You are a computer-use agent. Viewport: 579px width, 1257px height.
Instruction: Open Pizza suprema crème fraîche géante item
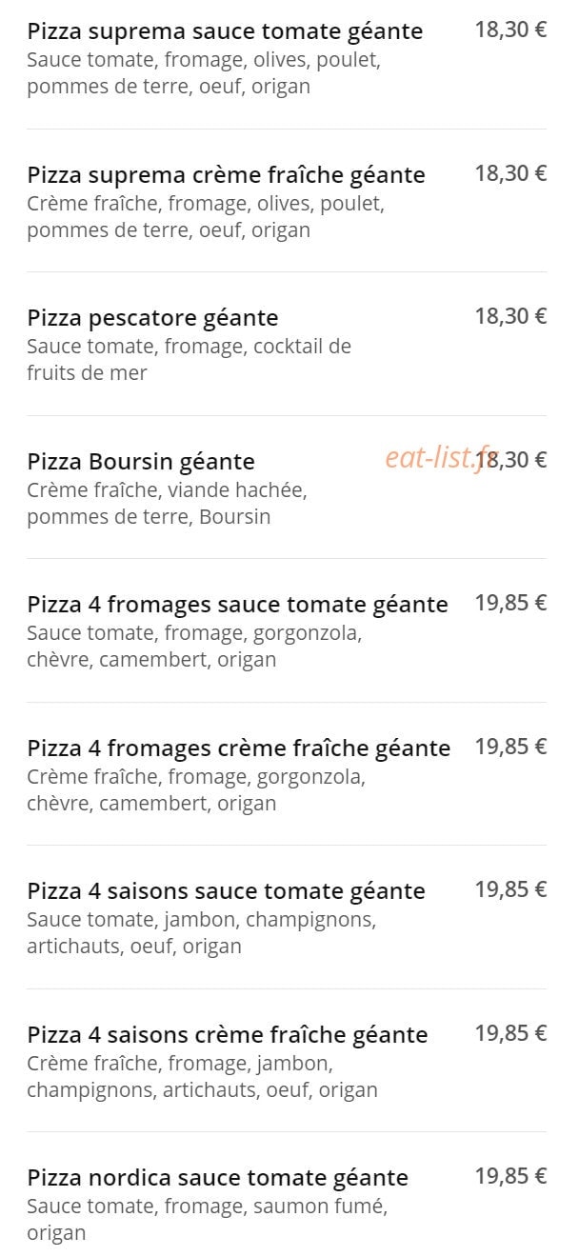[x=226, y=175]
